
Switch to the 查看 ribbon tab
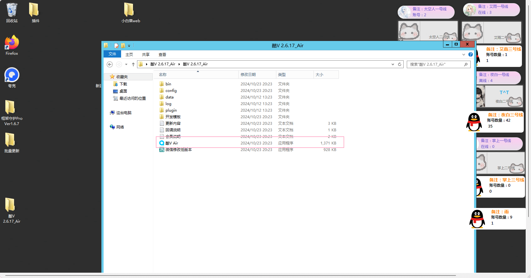[162, 54]
